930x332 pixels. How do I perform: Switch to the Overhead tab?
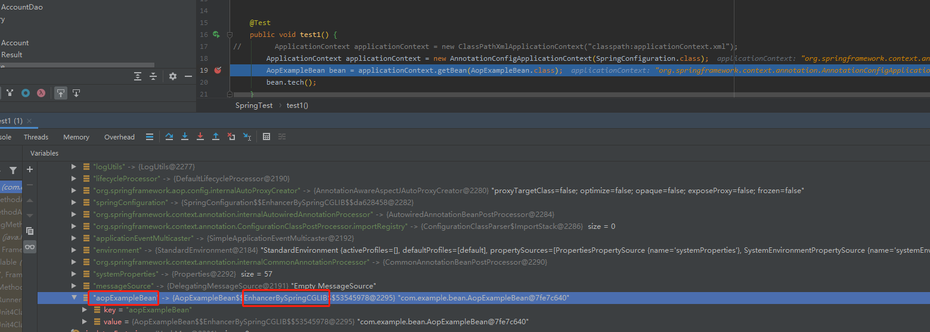tap(119, 137)
